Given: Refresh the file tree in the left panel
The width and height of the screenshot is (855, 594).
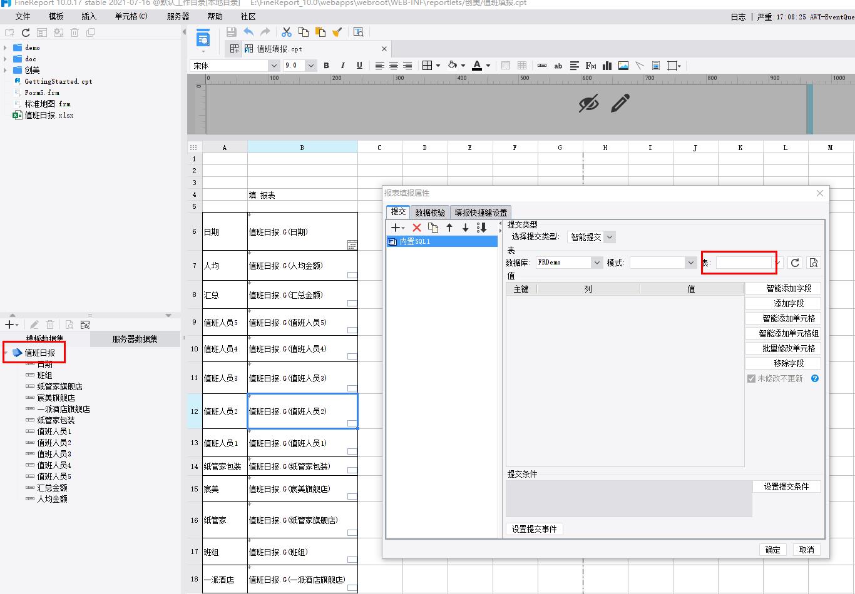Looking at the screenshot, I should tap(26, 33).
